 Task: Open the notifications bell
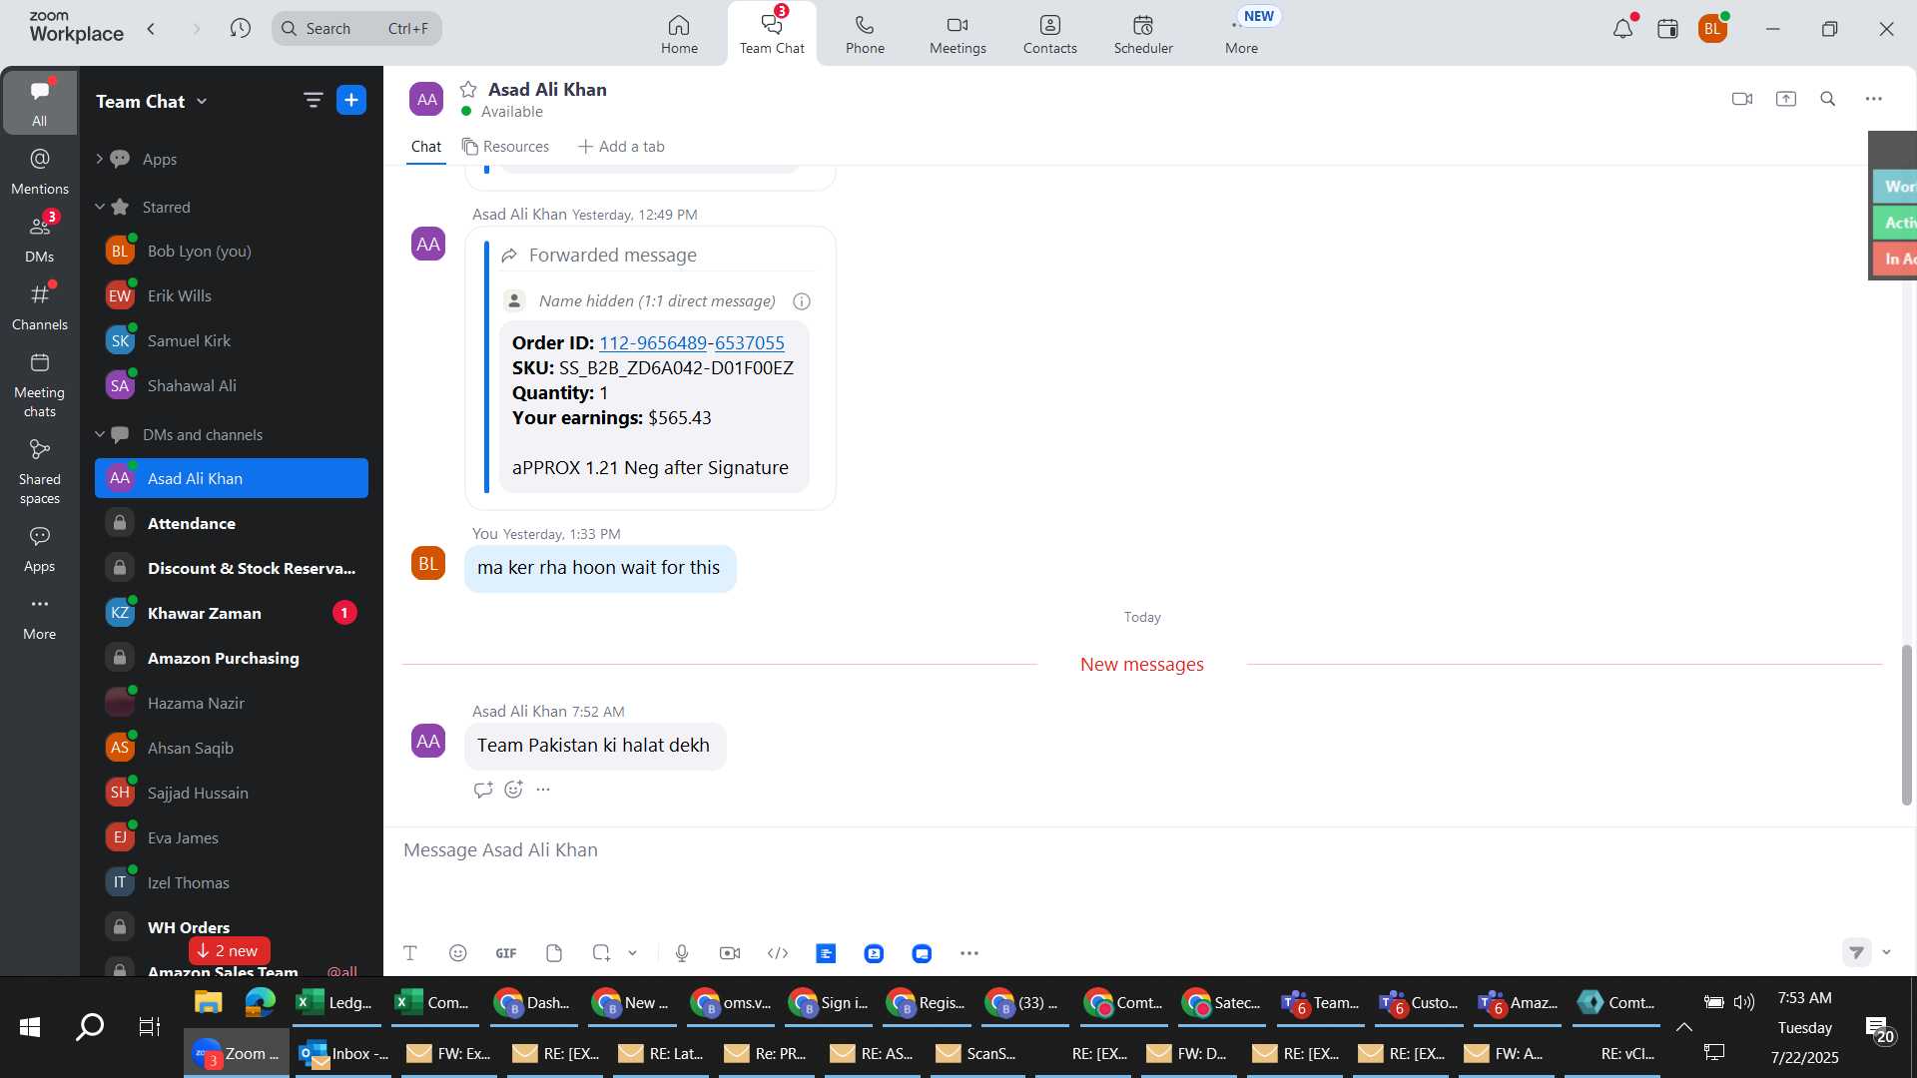1623,29
